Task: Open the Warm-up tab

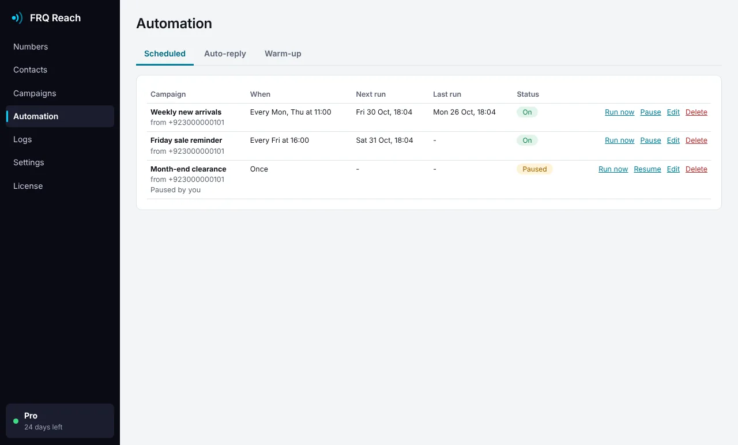Action: (283, 54)
